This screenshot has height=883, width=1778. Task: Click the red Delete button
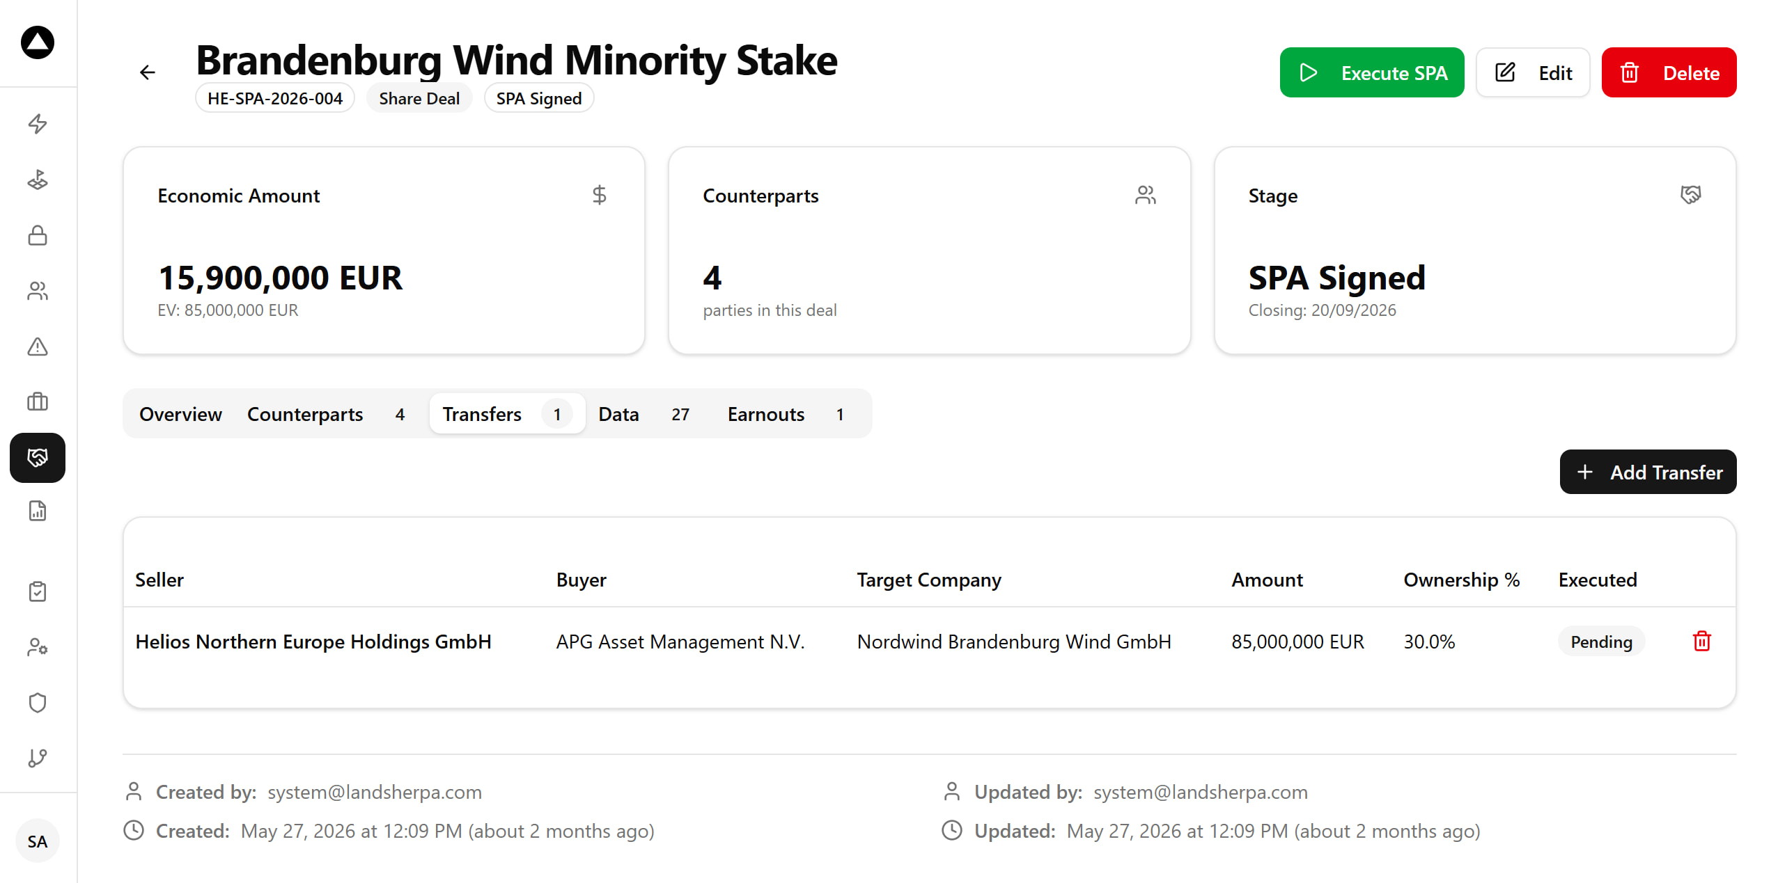[x=1669, y=72]
